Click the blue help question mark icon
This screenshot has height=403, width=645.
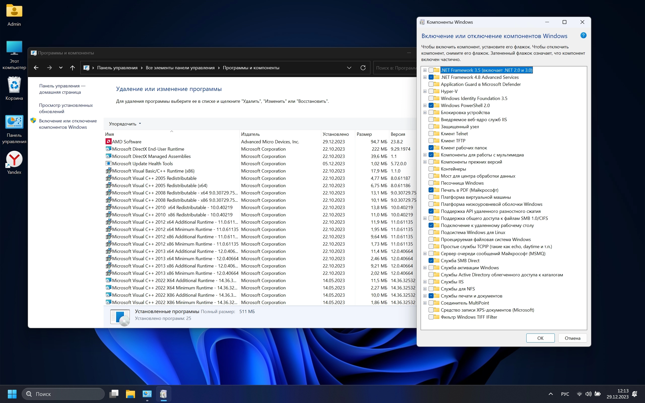click(x=583, y=36)
